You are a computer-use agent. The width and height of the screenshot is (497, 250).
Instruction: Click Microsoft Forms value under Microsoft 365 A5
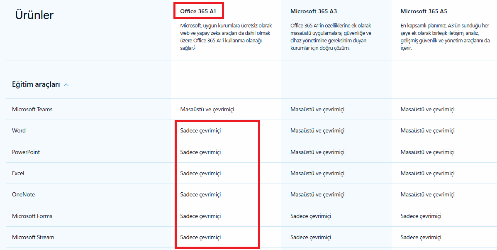point(421,216)
